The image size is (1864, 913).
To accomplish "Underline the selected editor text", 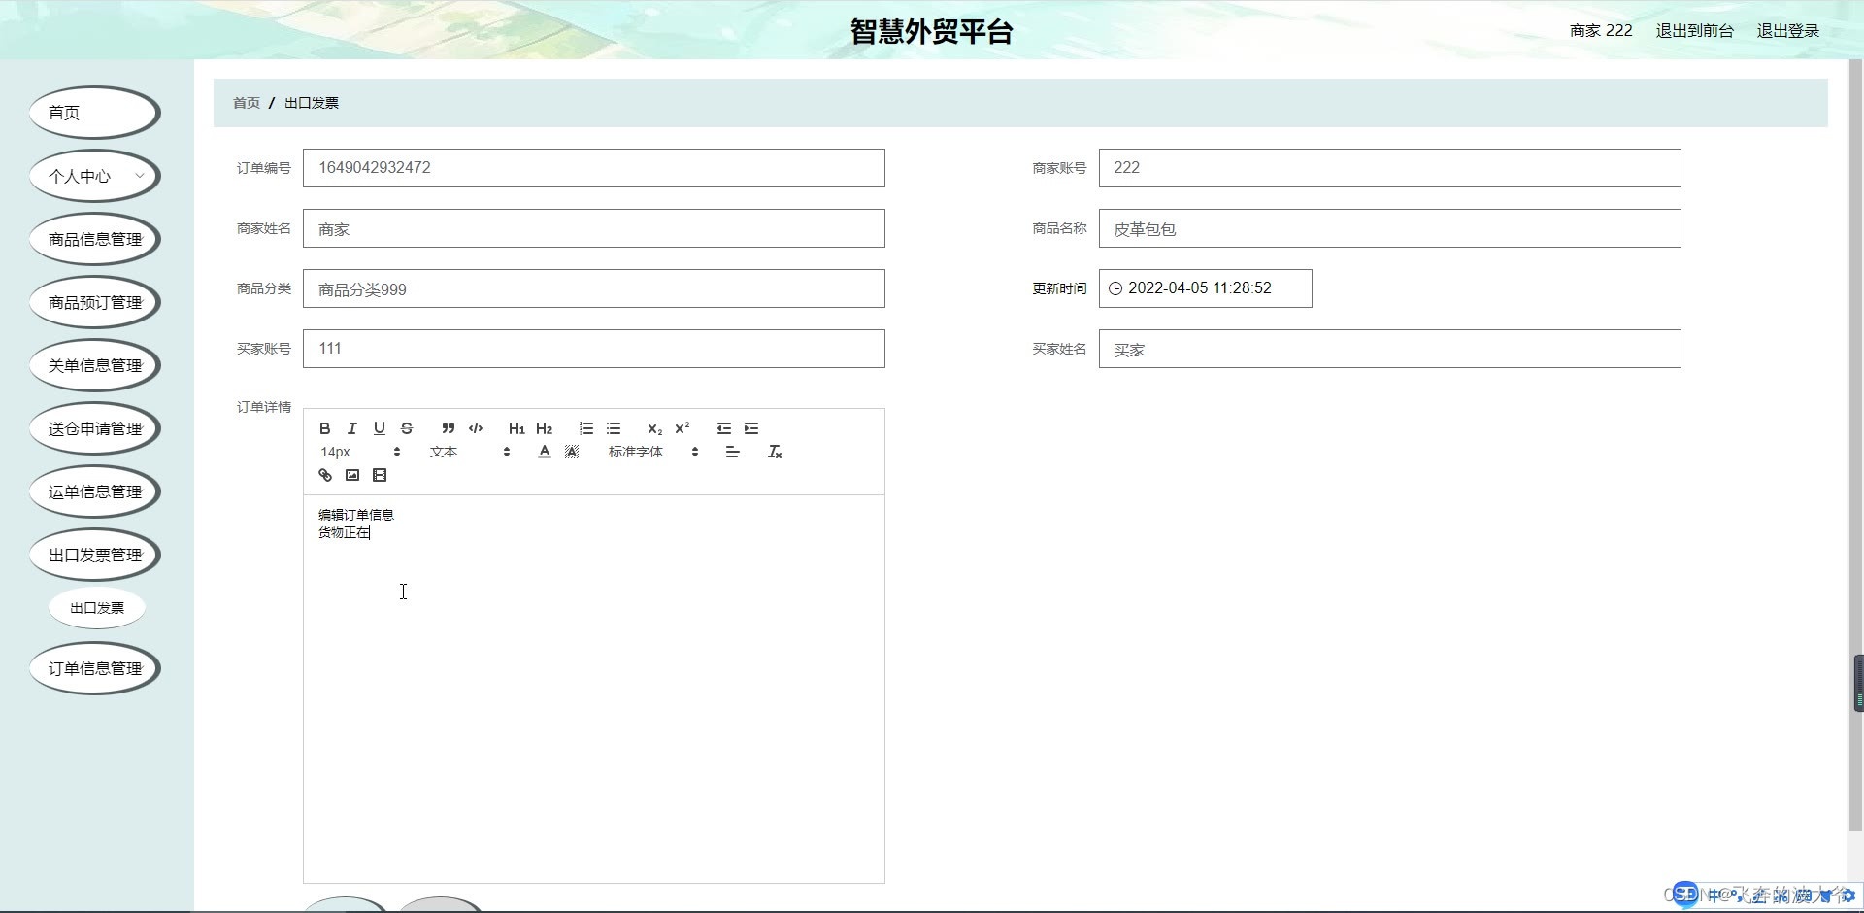I will pos(380,428).
